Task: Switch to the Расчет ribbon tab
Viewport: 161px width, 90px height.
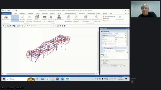Action: pyautogui.click(x=59, y=13)
